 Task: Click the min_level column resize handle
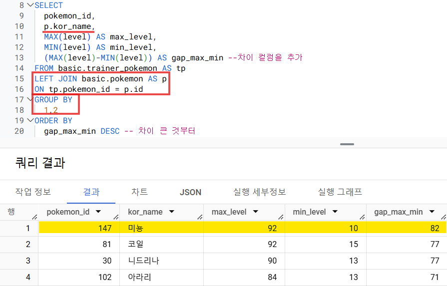point(362,217)
